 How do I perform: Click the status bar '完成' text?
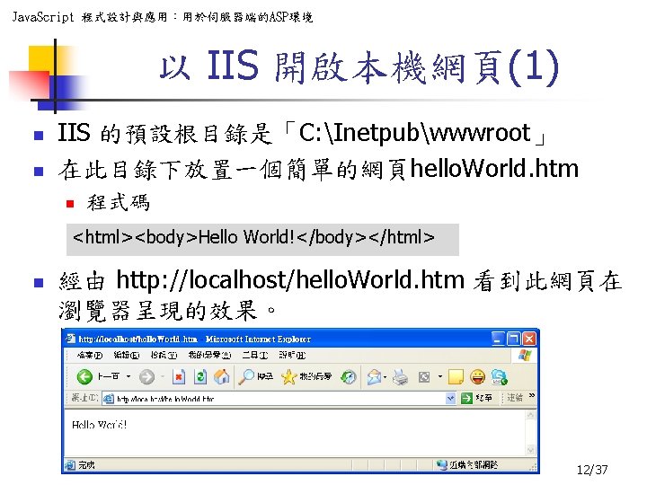86,465
